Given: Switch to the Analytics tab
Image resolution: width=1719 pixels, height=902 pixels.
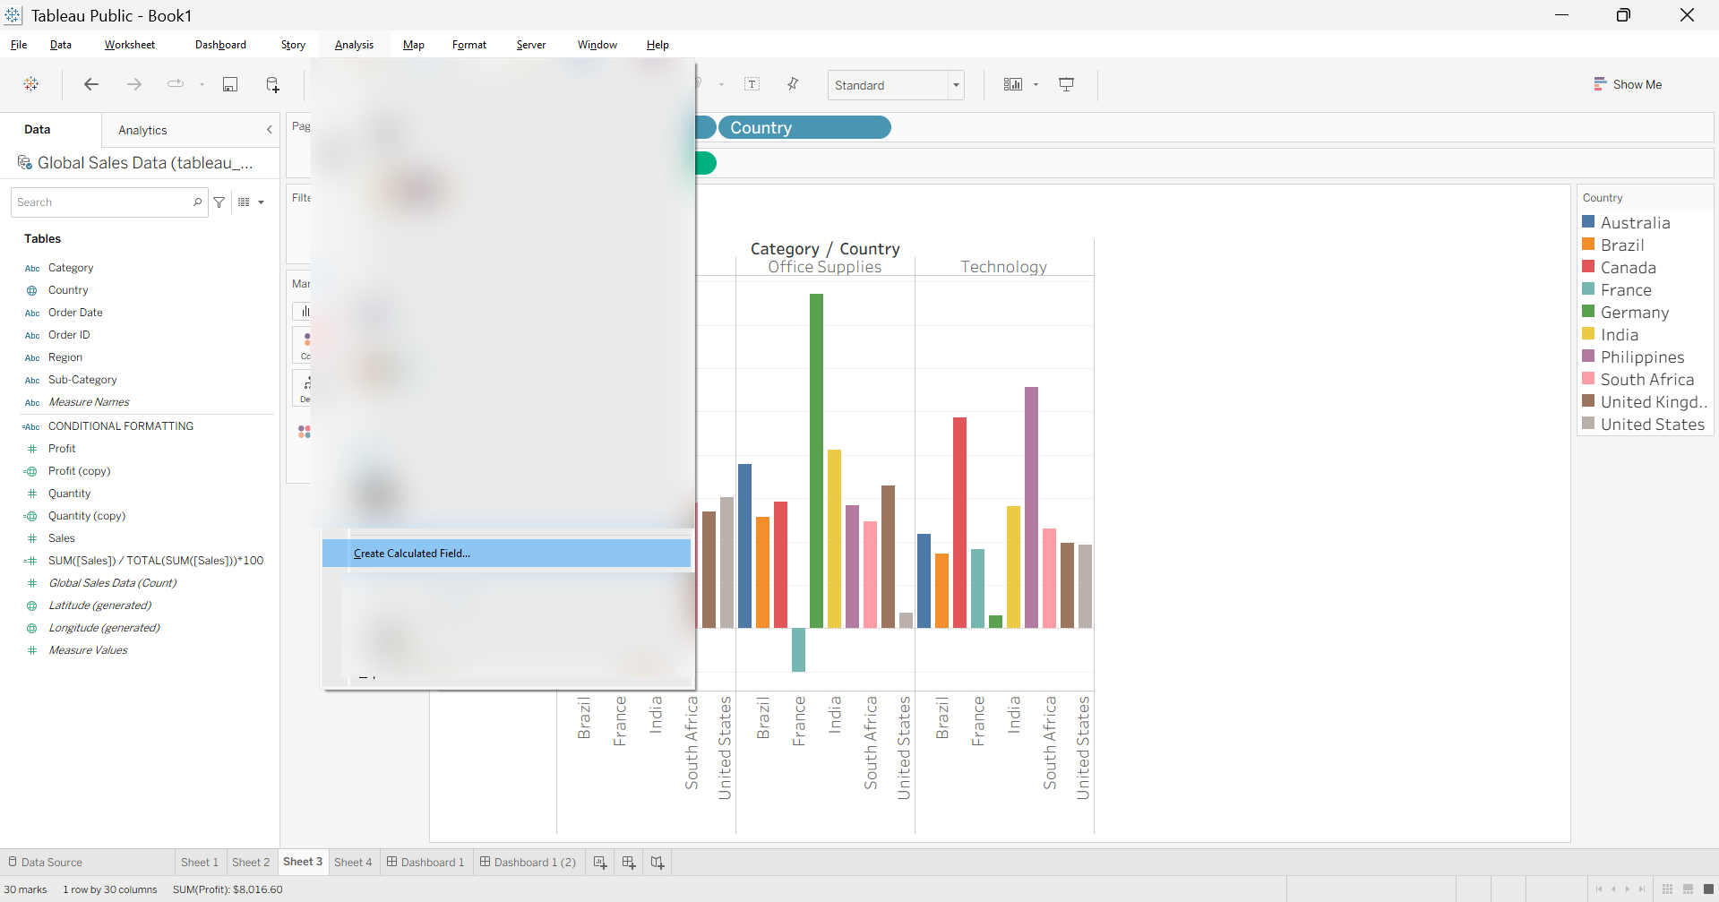Looking at the screenshot, I should coord(142,130).
